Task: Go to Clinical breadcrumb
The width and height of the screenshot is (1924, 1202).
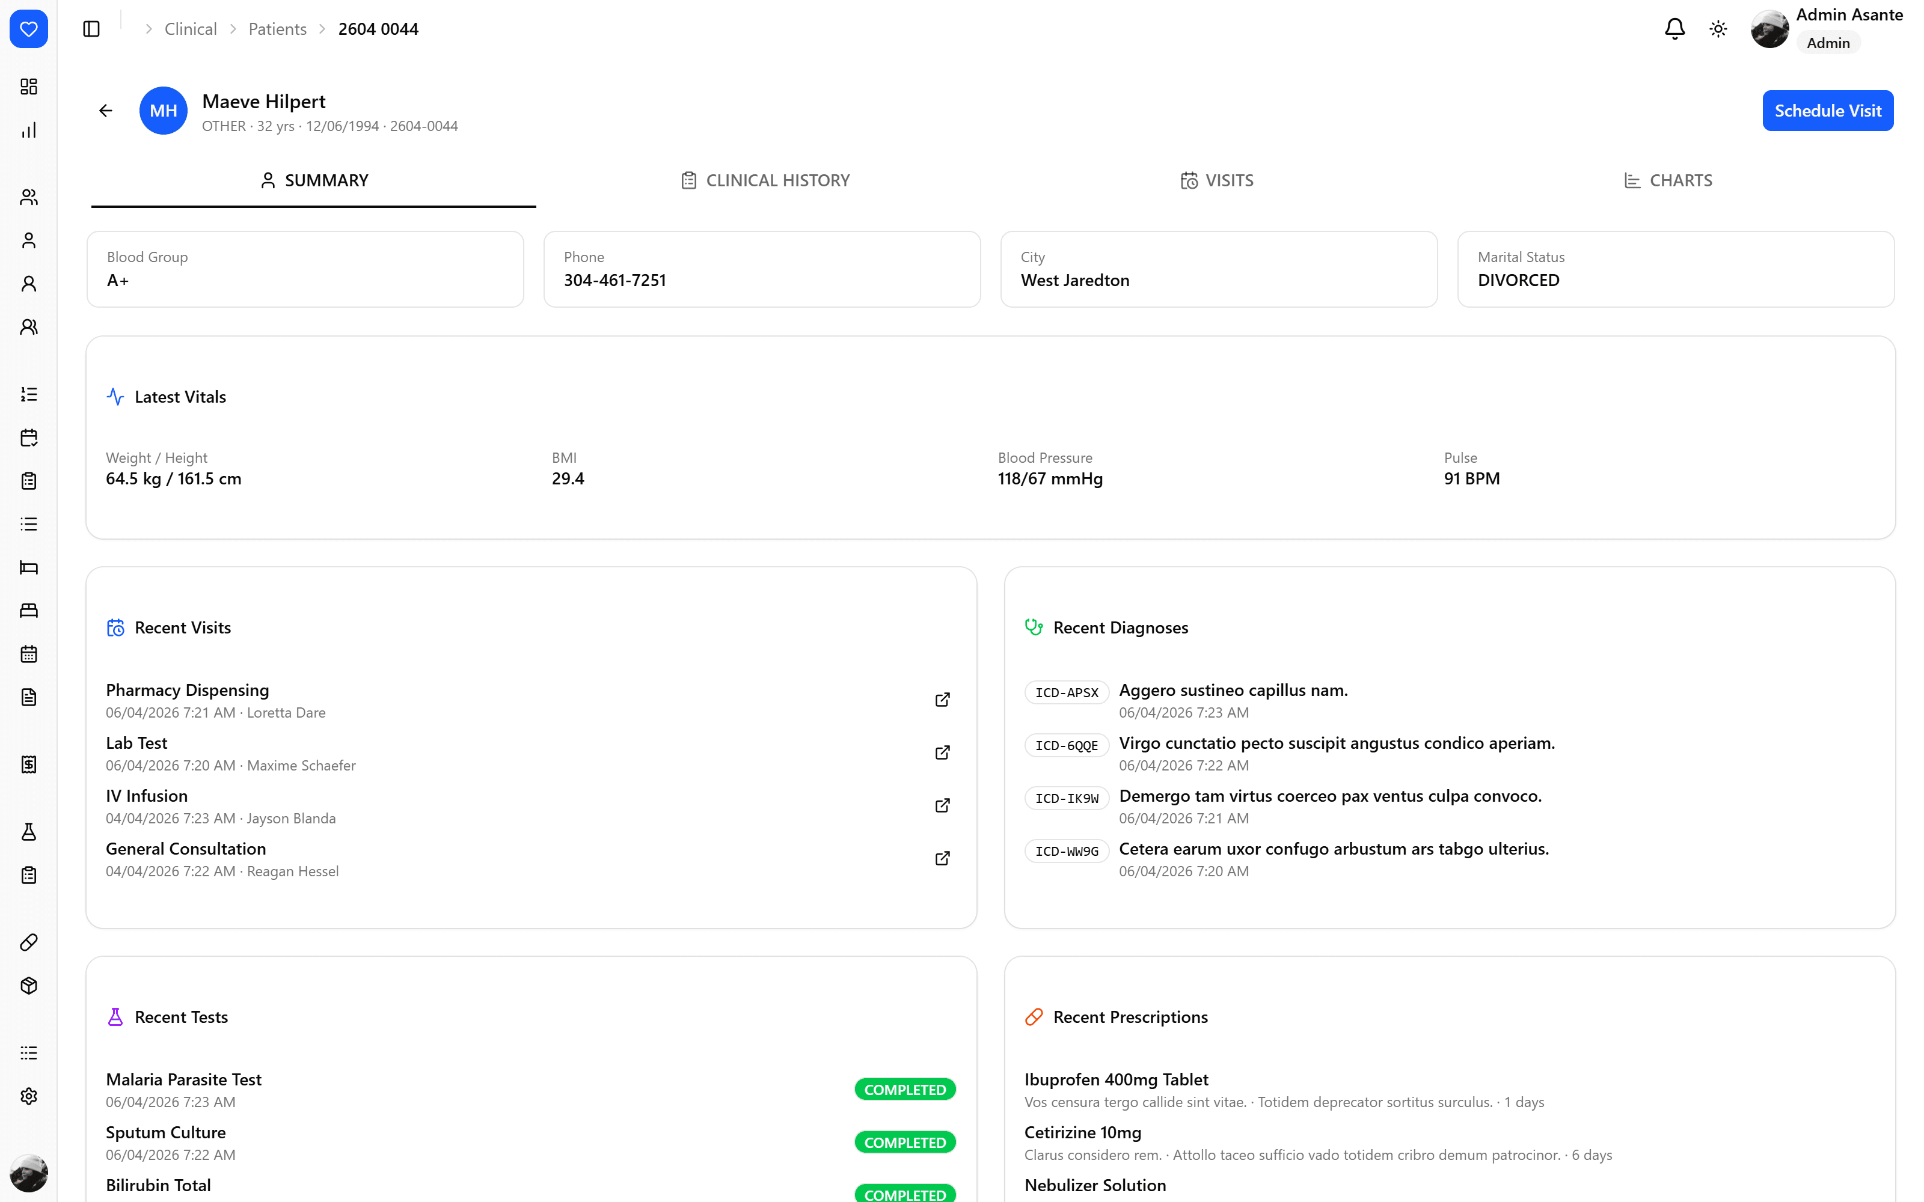Action: coord(191,29)
